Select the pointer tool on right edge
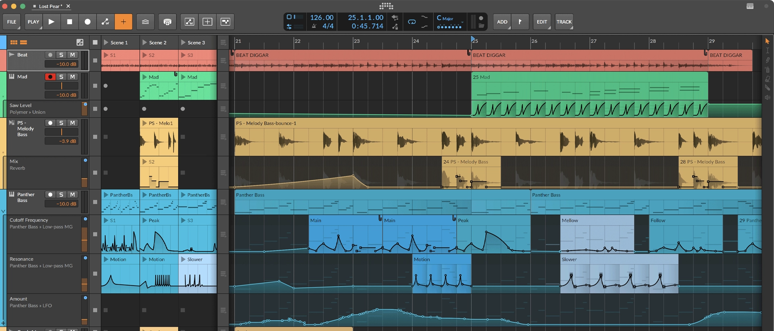The width and height of the screenshot is (774, 331). click(x=767, y=41)
